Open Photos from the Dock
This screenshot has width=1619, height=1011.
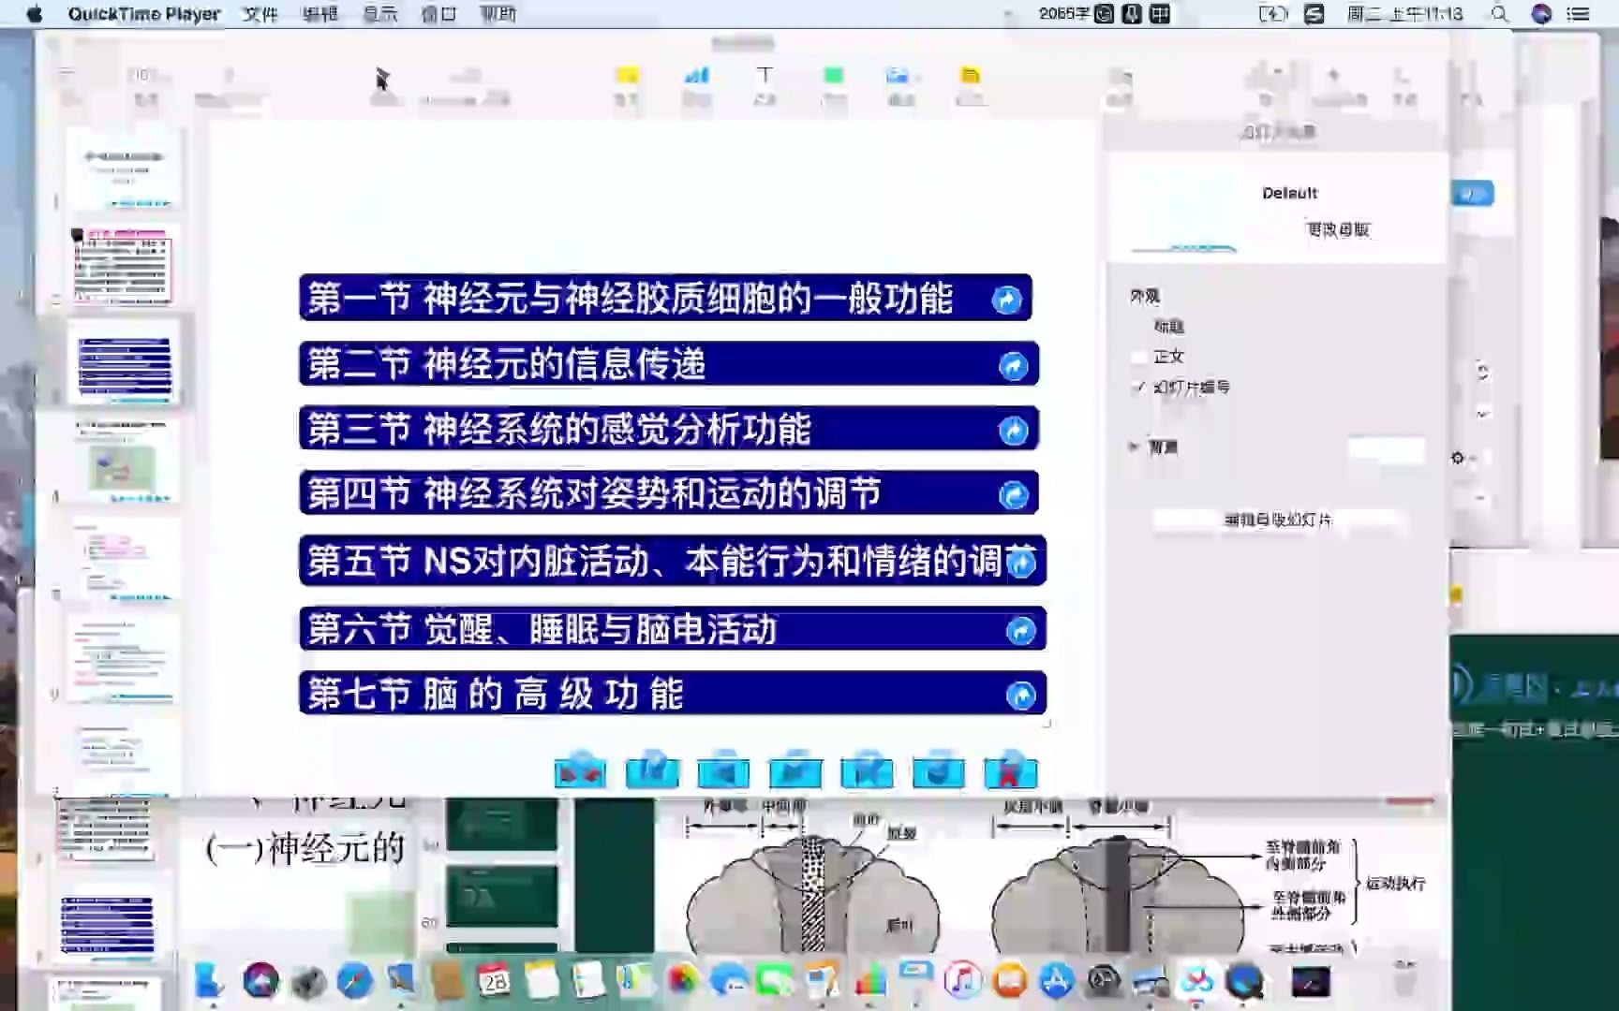683,981
